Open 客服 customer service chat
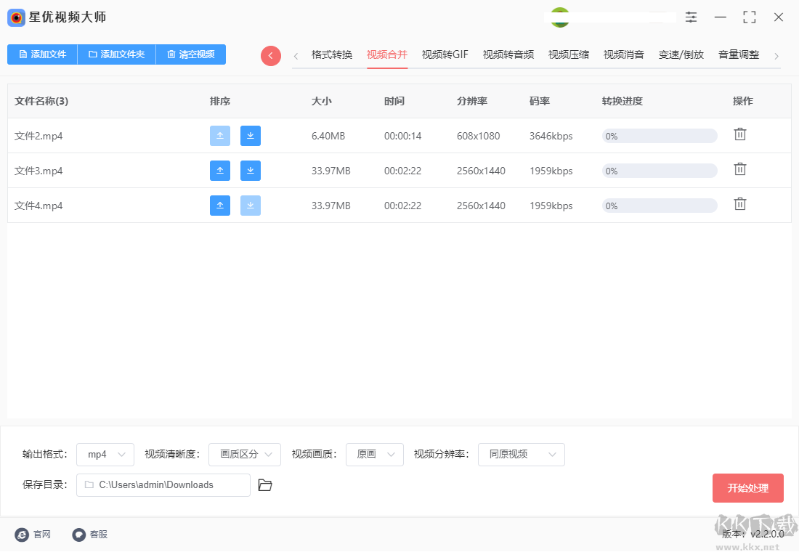 (90, 535)
